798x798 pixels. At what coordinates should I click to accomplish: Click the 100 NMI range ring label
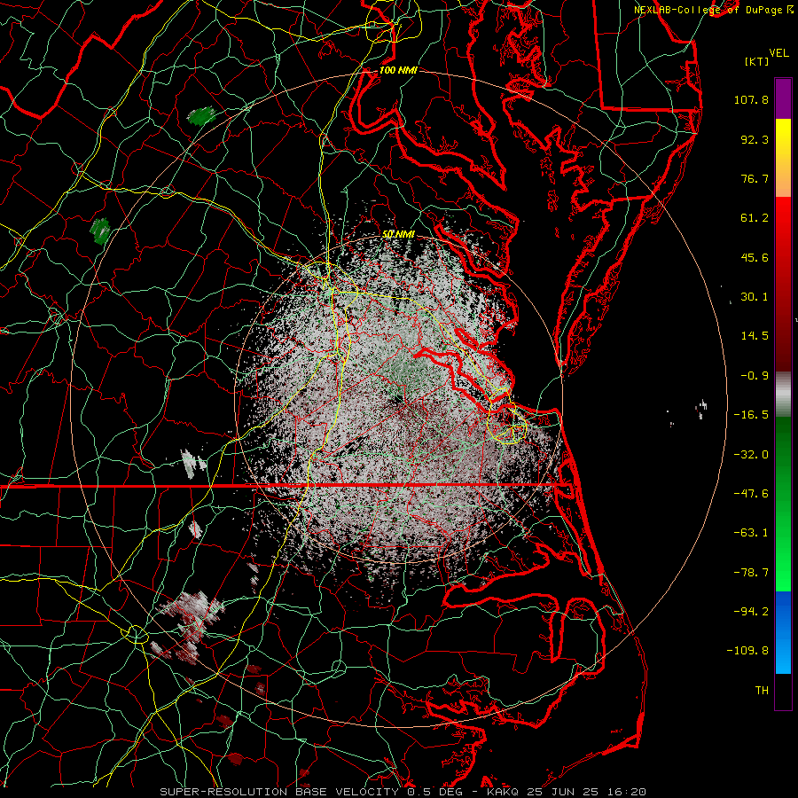pos(398,70)
